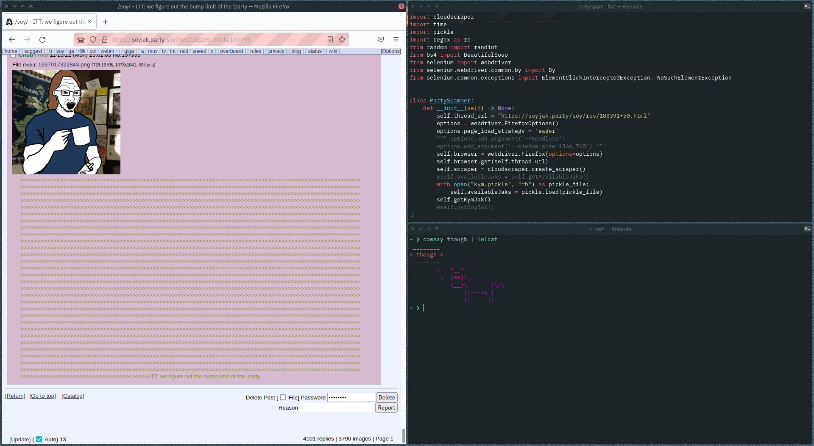Viewport: 814px width, 446px height.
Task: Disable the Auto update checkbox
Action: [x=39, y=439]
